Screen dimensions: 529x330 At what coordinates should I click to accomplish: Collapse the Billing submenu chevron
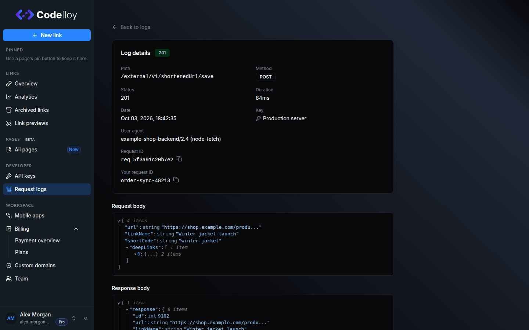76,229
